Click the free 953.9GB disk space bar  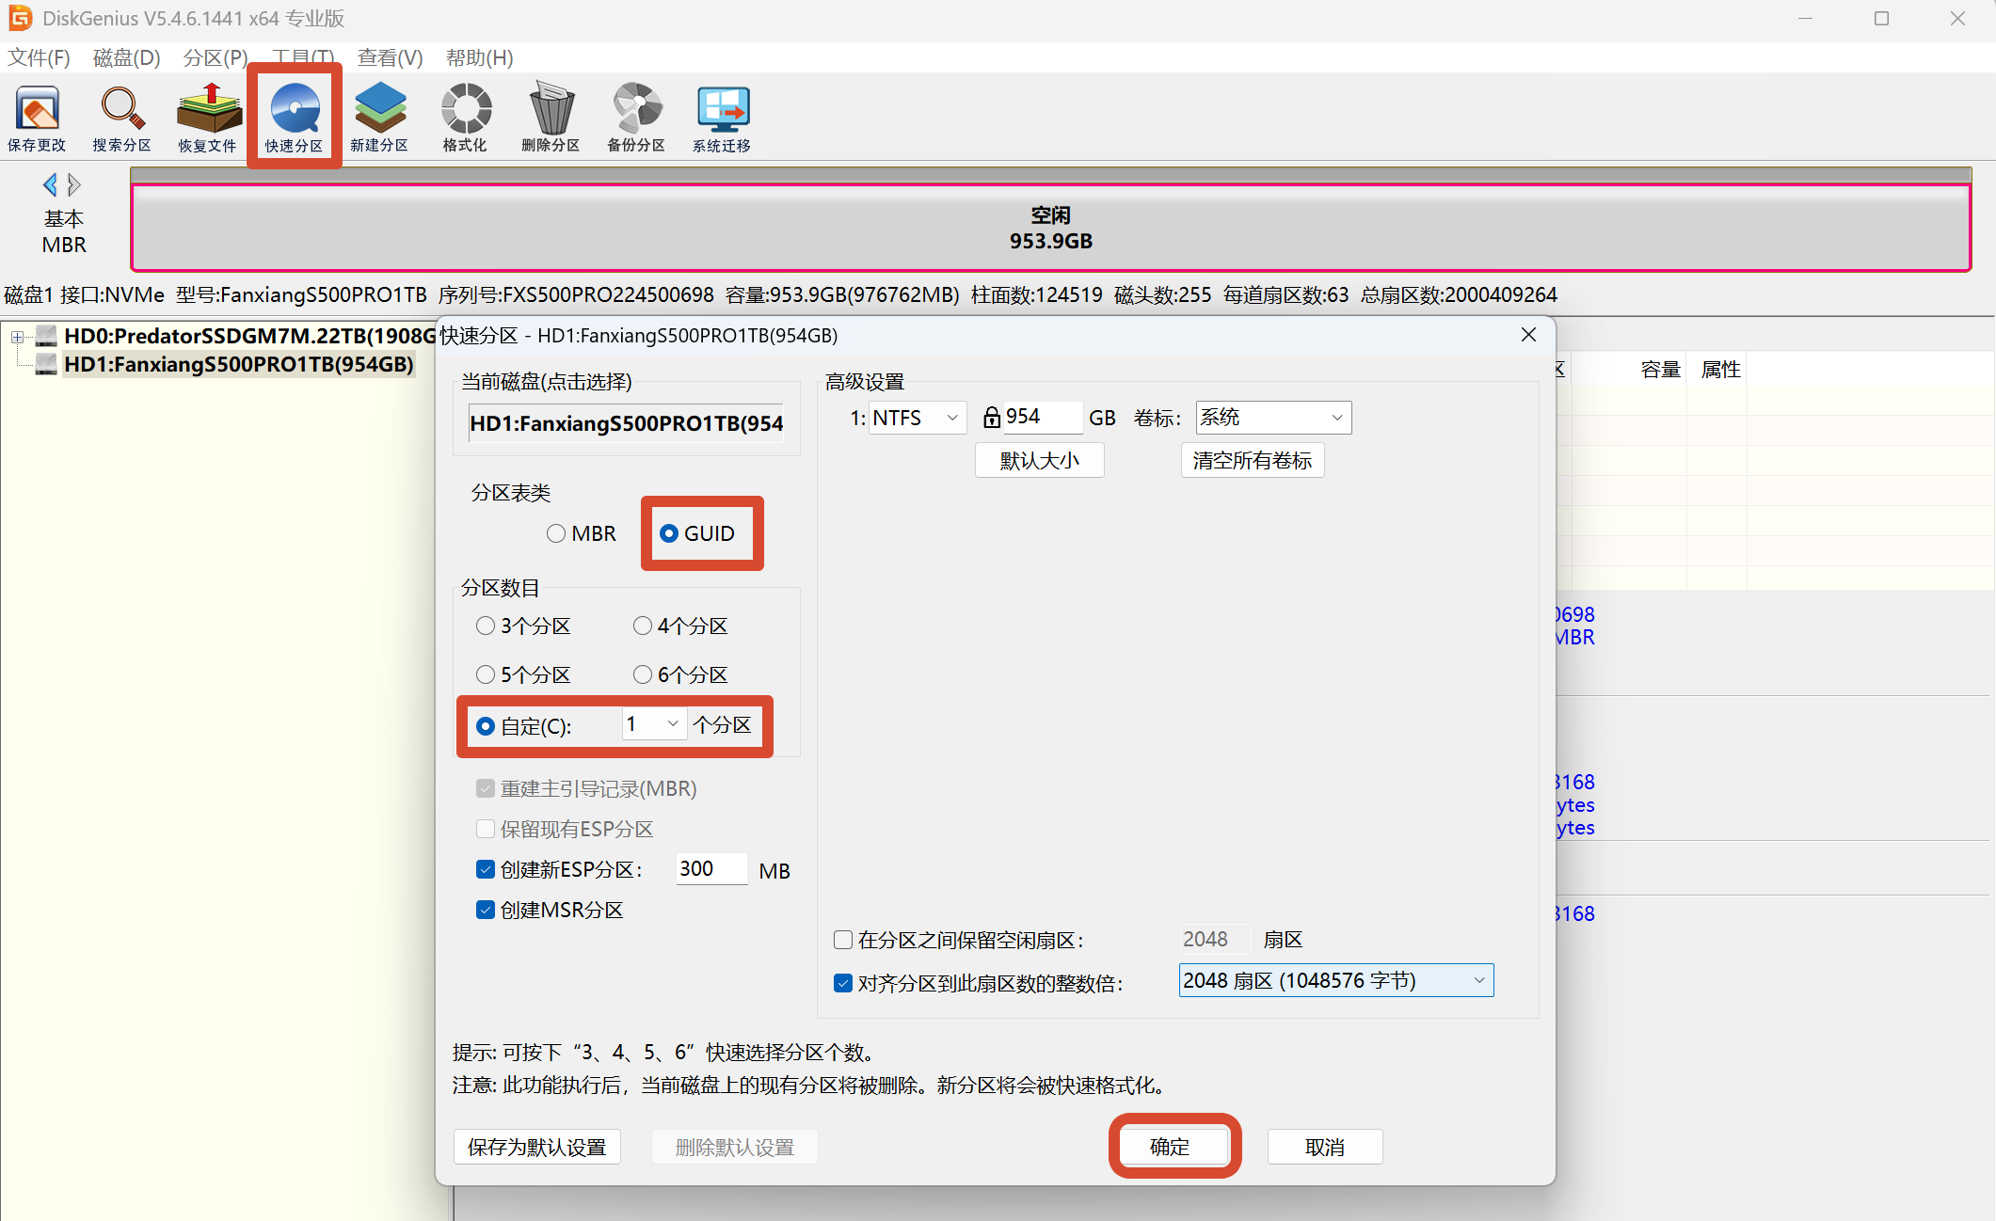click(x=1051, y=228)
